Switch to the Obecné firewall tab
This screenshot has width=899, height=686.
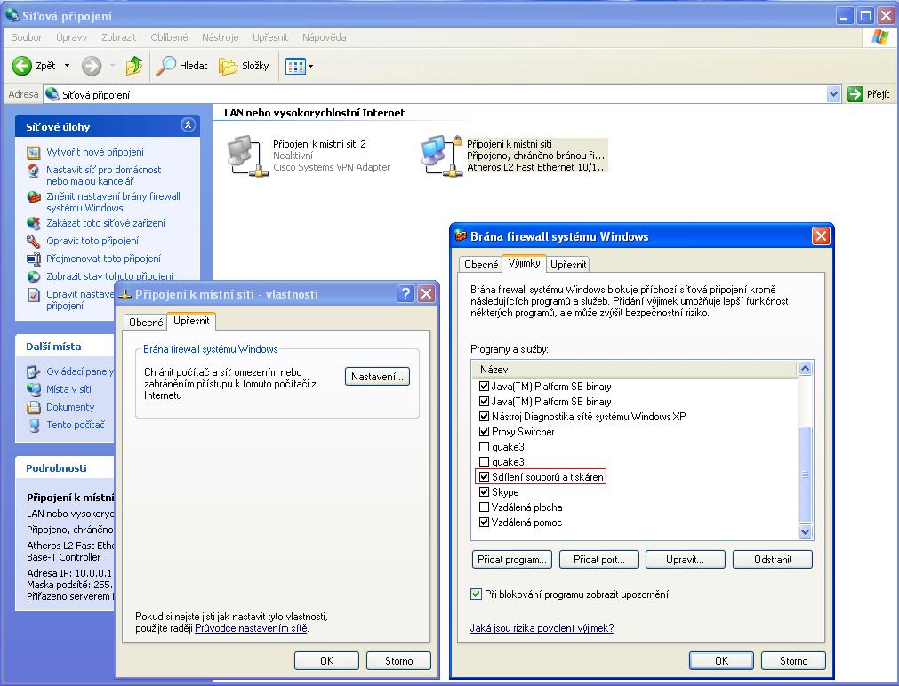tap(481, 265)
